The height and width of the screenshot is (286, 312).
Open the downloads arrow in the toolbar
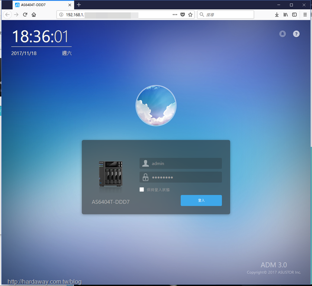coord(277,15)
